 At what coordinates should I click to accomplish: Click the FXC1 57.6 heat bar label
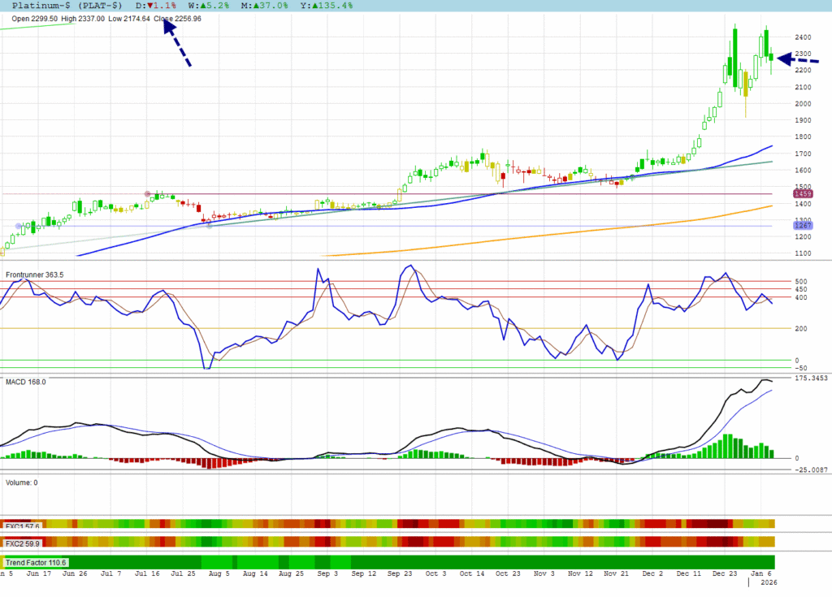click(23, 526)
